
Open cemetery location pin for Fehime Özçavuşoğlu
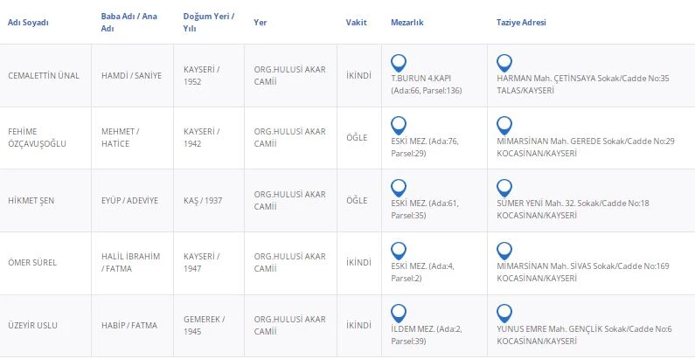(399, 125)
